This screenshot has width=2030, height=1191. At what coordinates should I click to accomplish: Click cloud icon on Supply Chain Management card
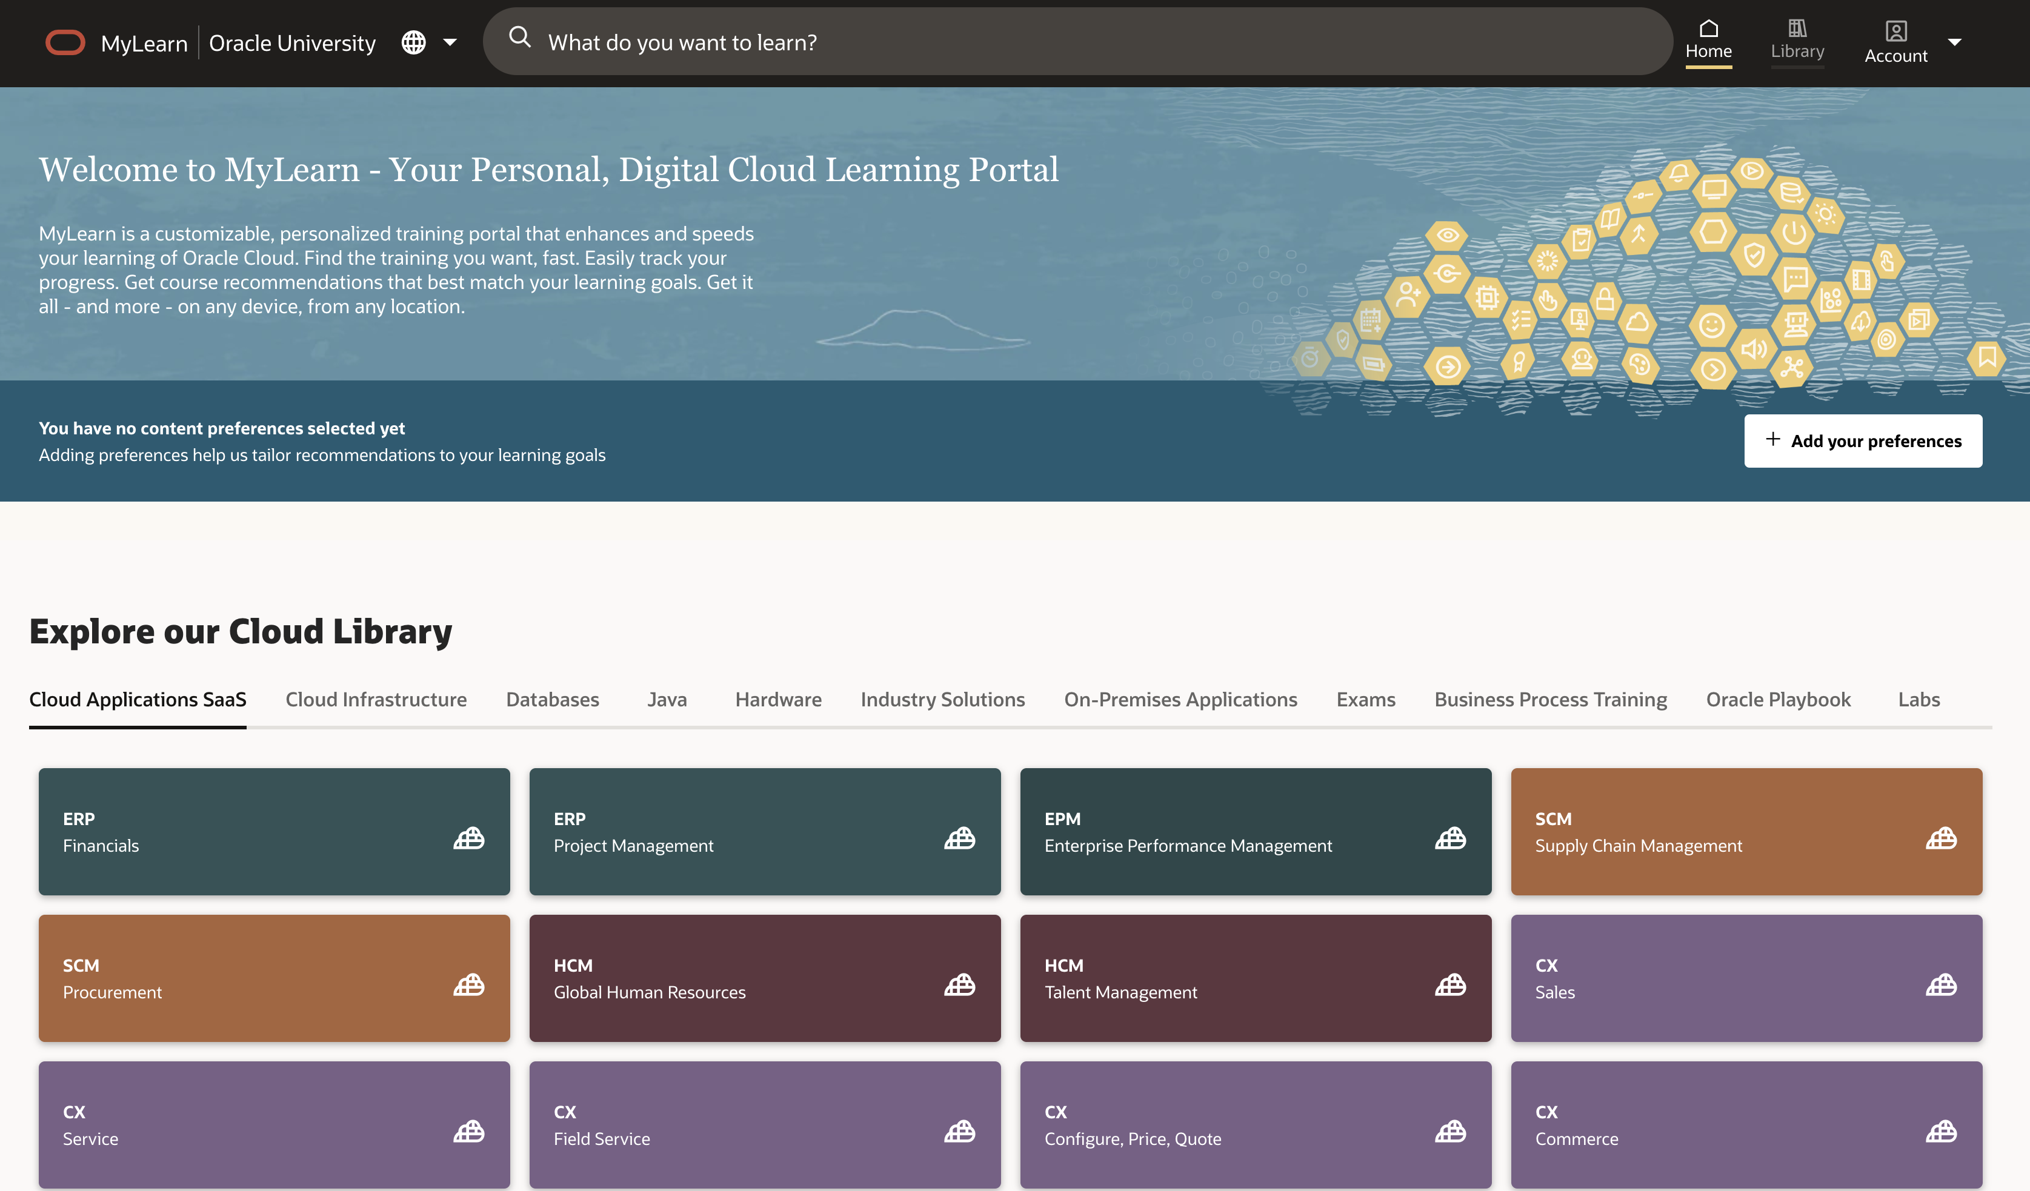click(1942, 837)
